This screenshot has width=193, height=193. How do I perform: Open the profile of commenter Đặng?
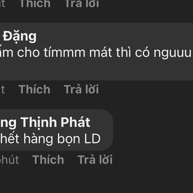pos(19,37)
